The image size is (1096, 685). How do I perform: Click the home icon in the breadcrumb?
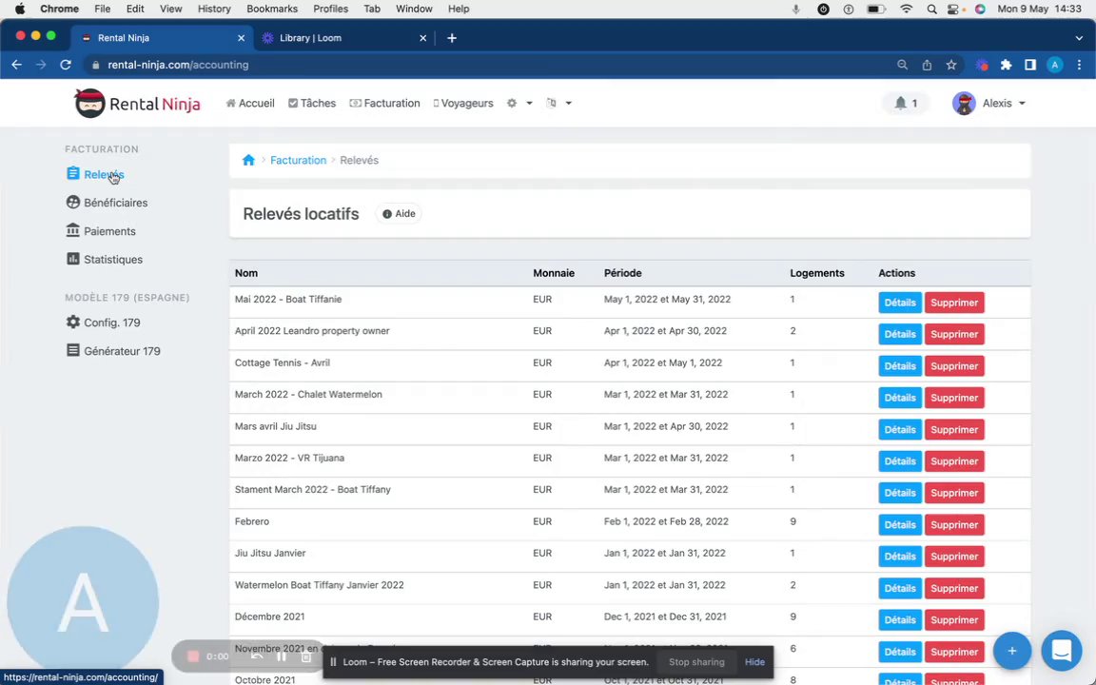248,161
